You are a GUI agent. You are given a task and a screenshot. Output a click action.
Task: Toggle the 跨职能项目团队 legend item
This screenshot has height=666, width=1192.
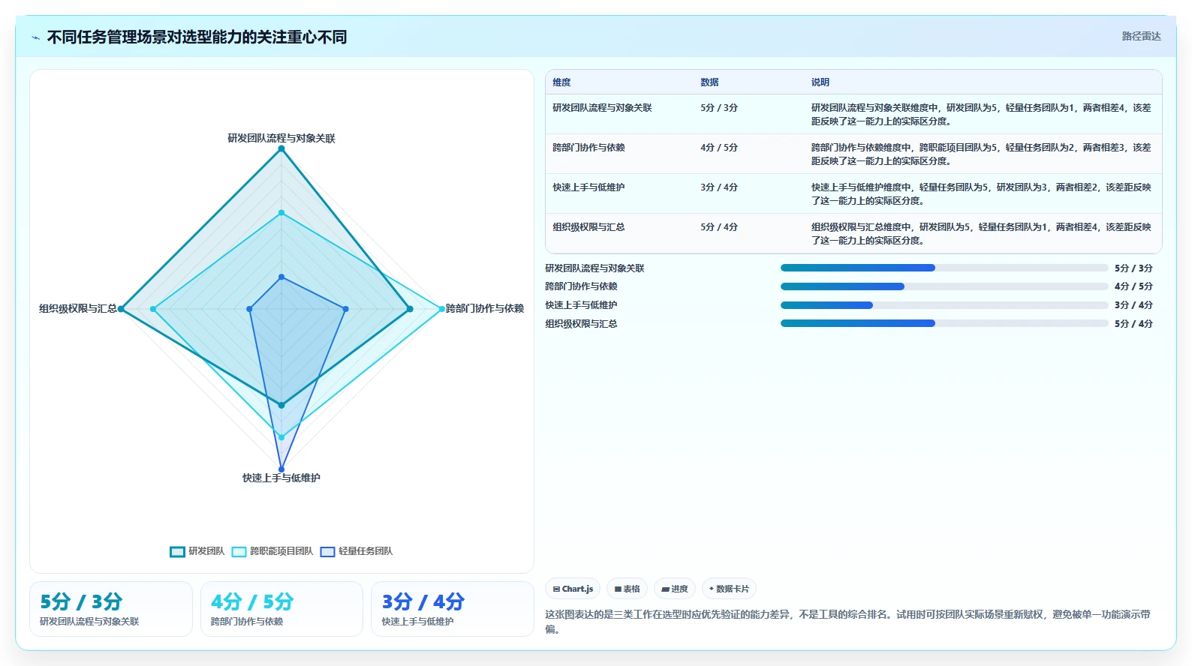[272, 551]
